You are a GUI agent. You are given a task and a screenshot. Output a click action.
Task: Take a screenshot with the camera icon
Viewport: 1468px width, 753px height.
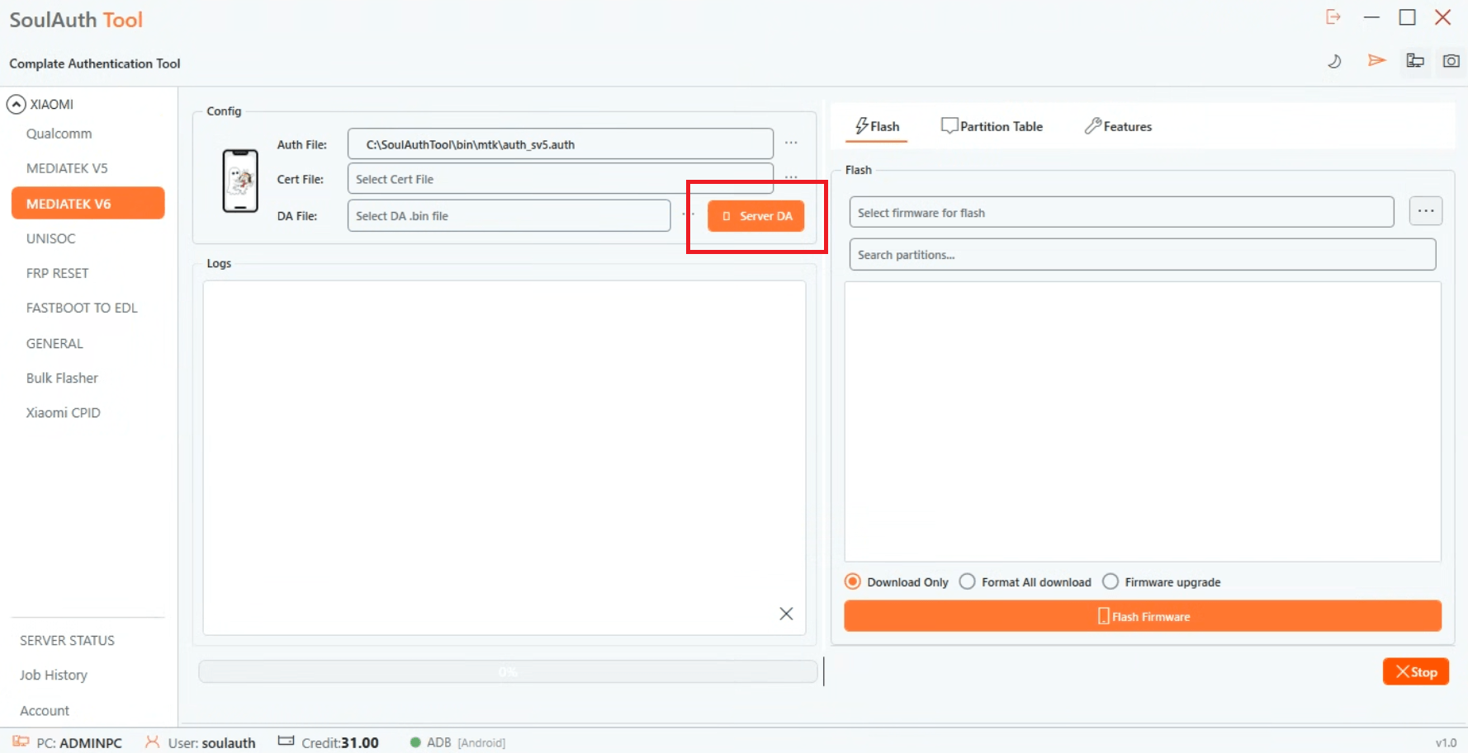pyautogui.click(x=1451, y=60)
